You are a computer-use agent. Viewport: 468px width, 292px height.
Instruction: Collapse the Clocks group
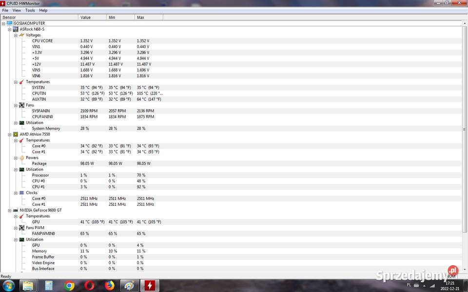point(16,193)
